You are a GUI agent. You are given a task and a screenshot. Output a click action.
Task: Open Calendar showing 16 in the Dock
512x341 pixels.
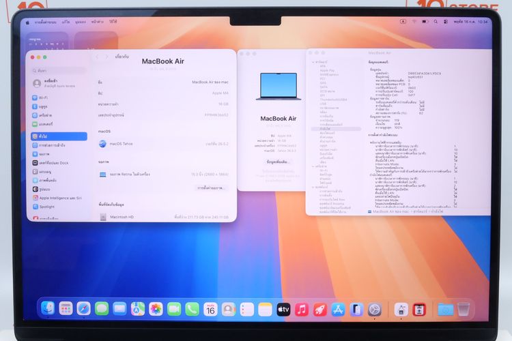click(x=210, y=310)
